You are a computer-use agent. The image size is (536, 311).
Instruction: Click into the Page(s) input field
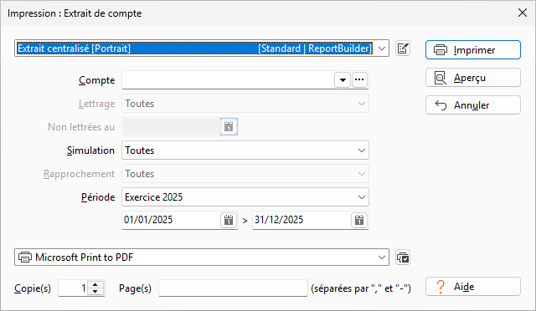click(233, 288)
